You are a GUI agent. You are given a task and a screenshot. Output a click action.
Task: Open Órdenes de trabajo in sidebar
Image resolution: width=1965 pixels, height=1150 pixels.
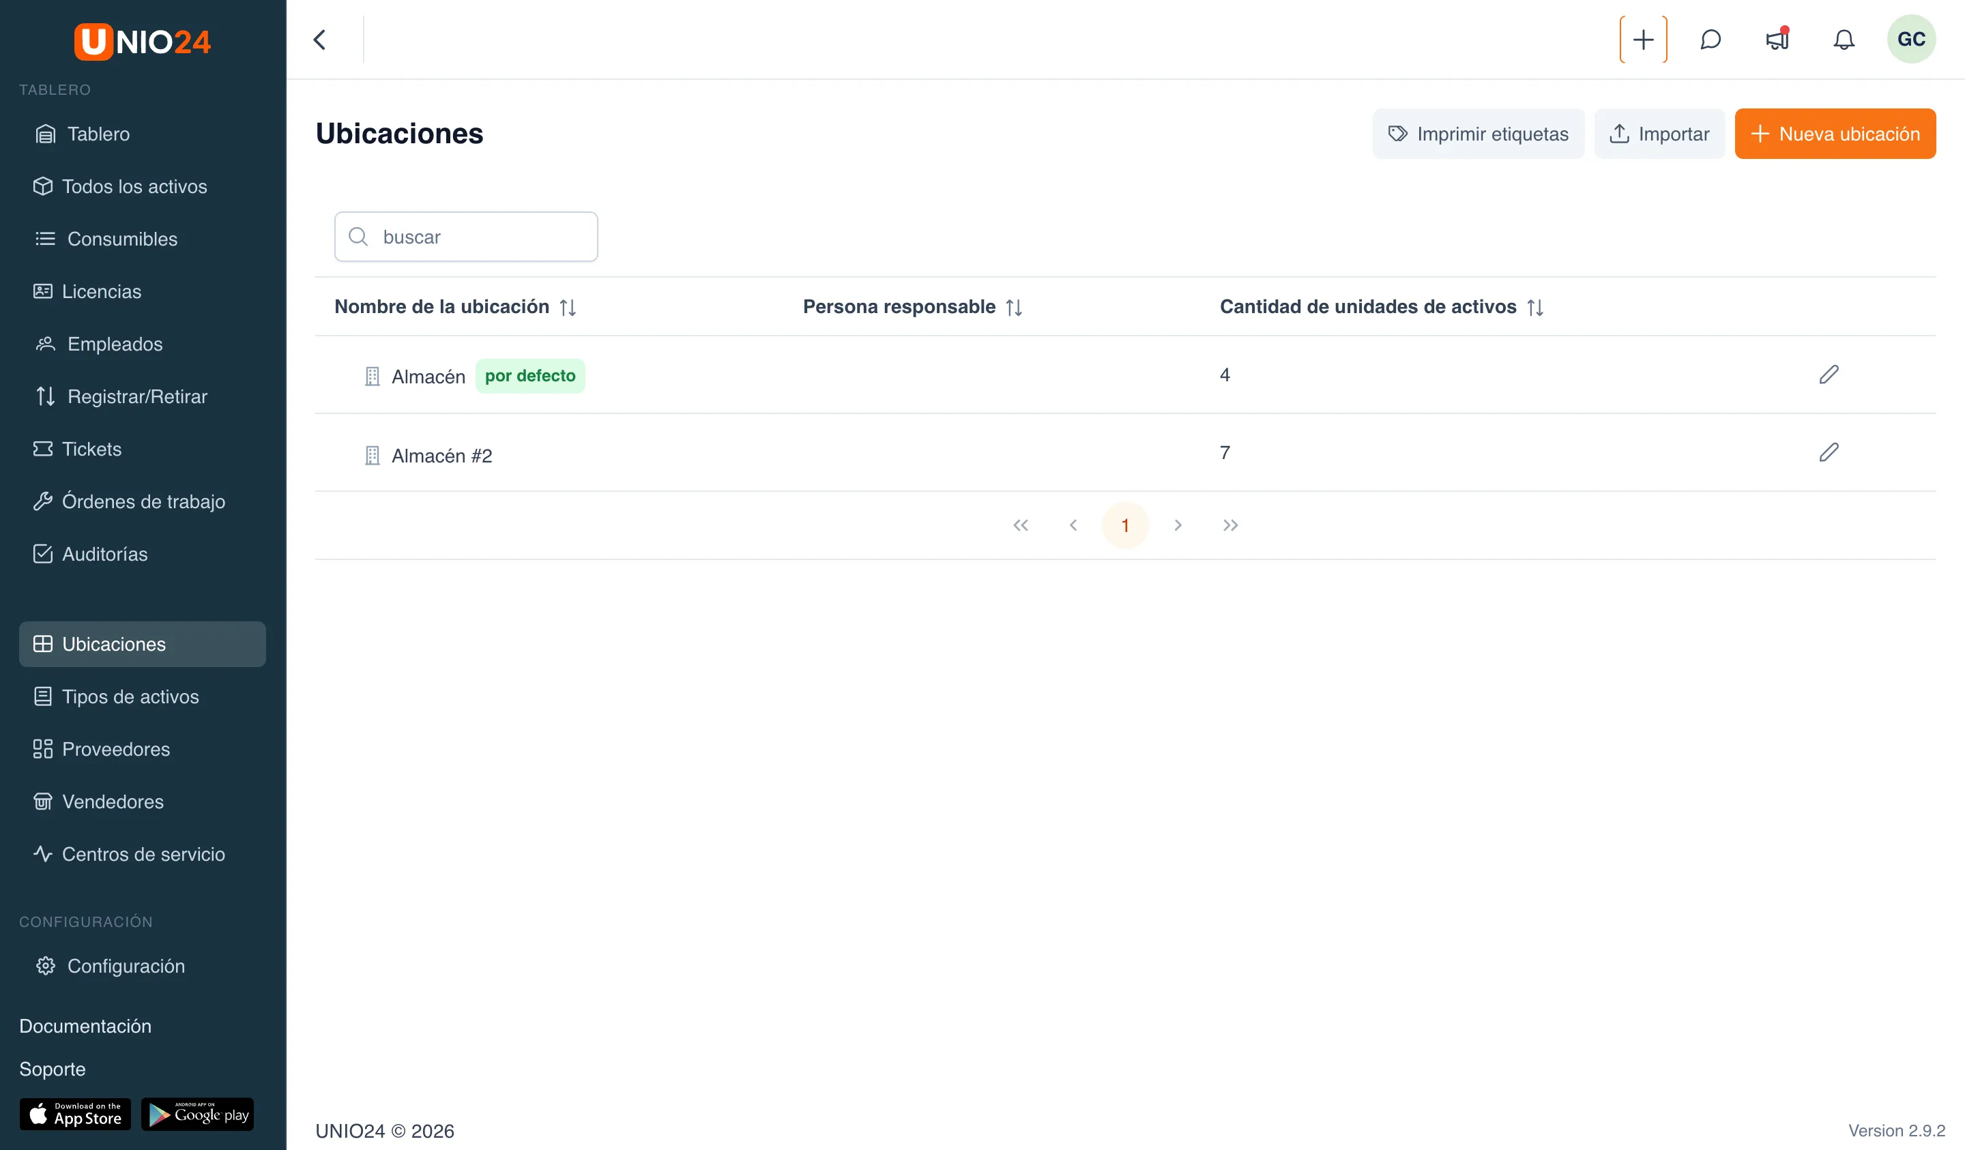coord(143,501)
